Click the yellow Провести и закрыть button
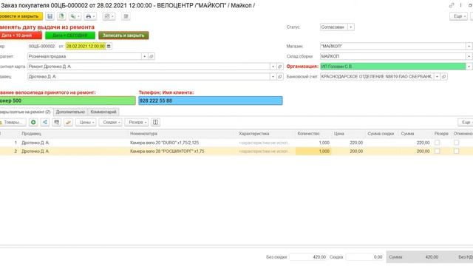Image resolution: width=473 pixels, height=266 pixels. (x=21, y=16)
